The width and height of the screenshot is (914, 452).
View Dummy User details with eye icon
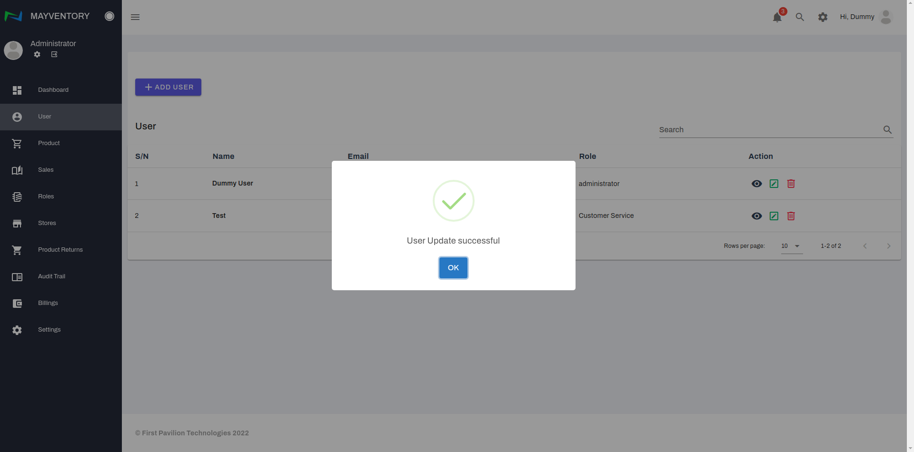(756, 184)
